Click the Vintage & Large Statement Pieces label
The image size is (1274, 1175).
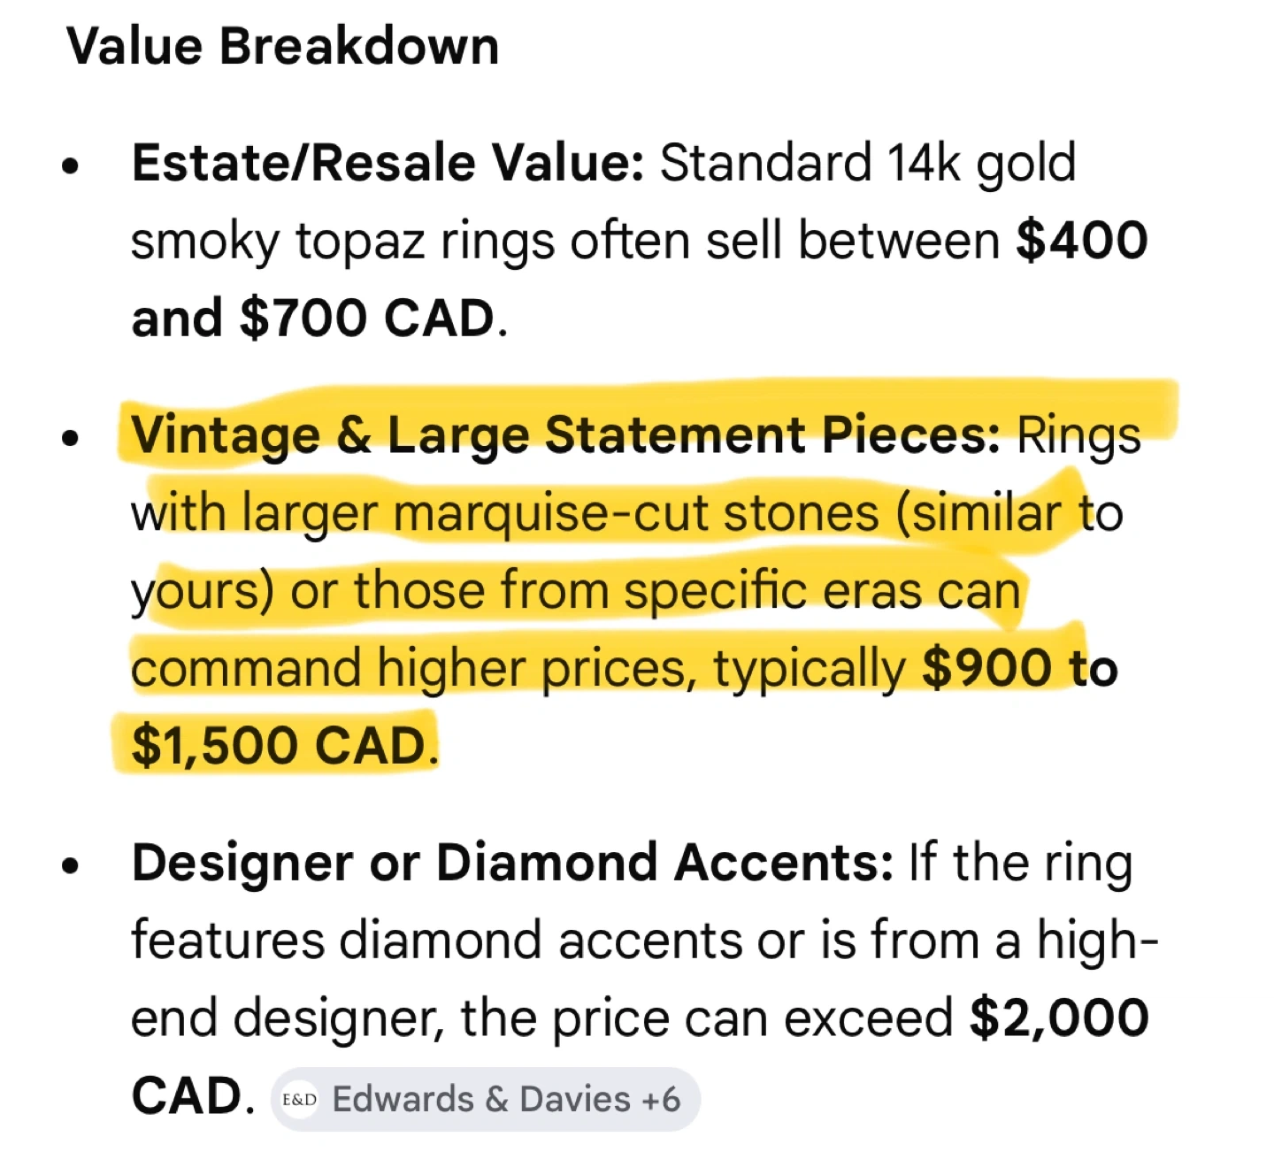565,435
